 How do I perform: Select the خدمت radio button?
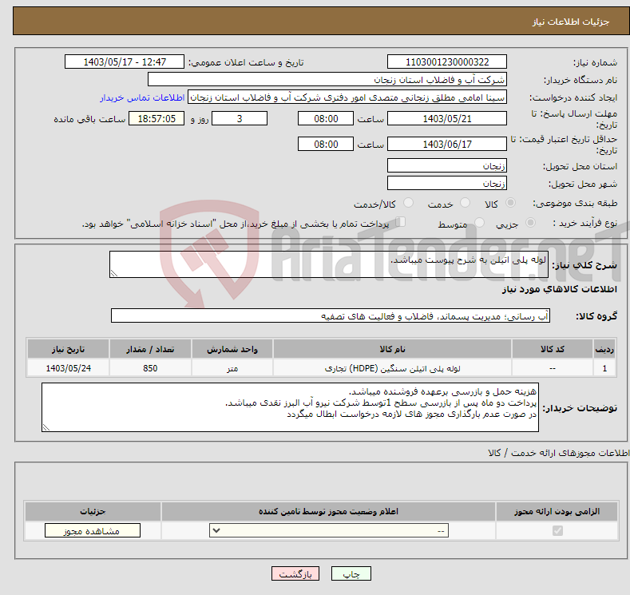coord(465,203)
